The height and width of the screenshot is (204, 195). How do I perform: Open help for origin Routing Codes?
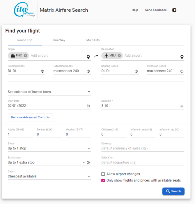pyautogui.click(x=42, y=71)
